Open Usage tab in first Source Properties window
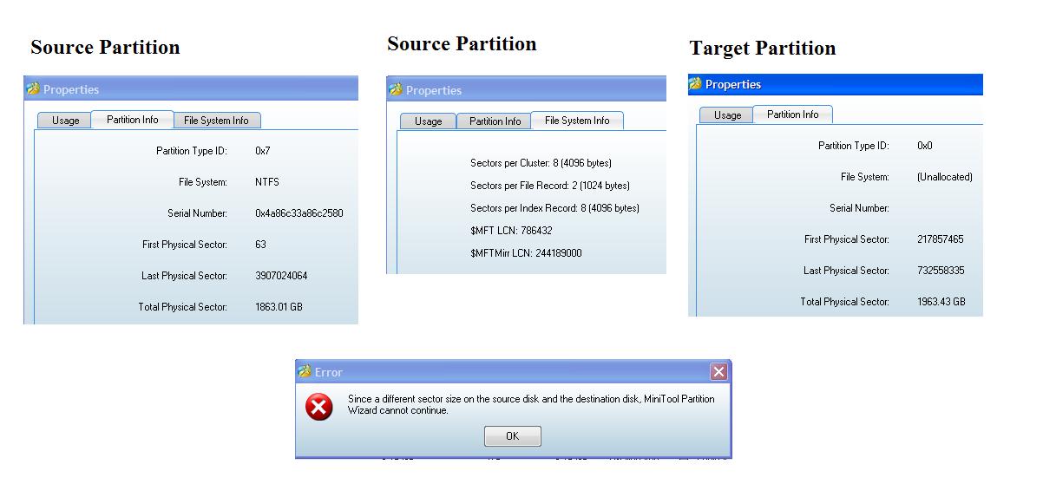The image size is (1043, 497). 66,121
